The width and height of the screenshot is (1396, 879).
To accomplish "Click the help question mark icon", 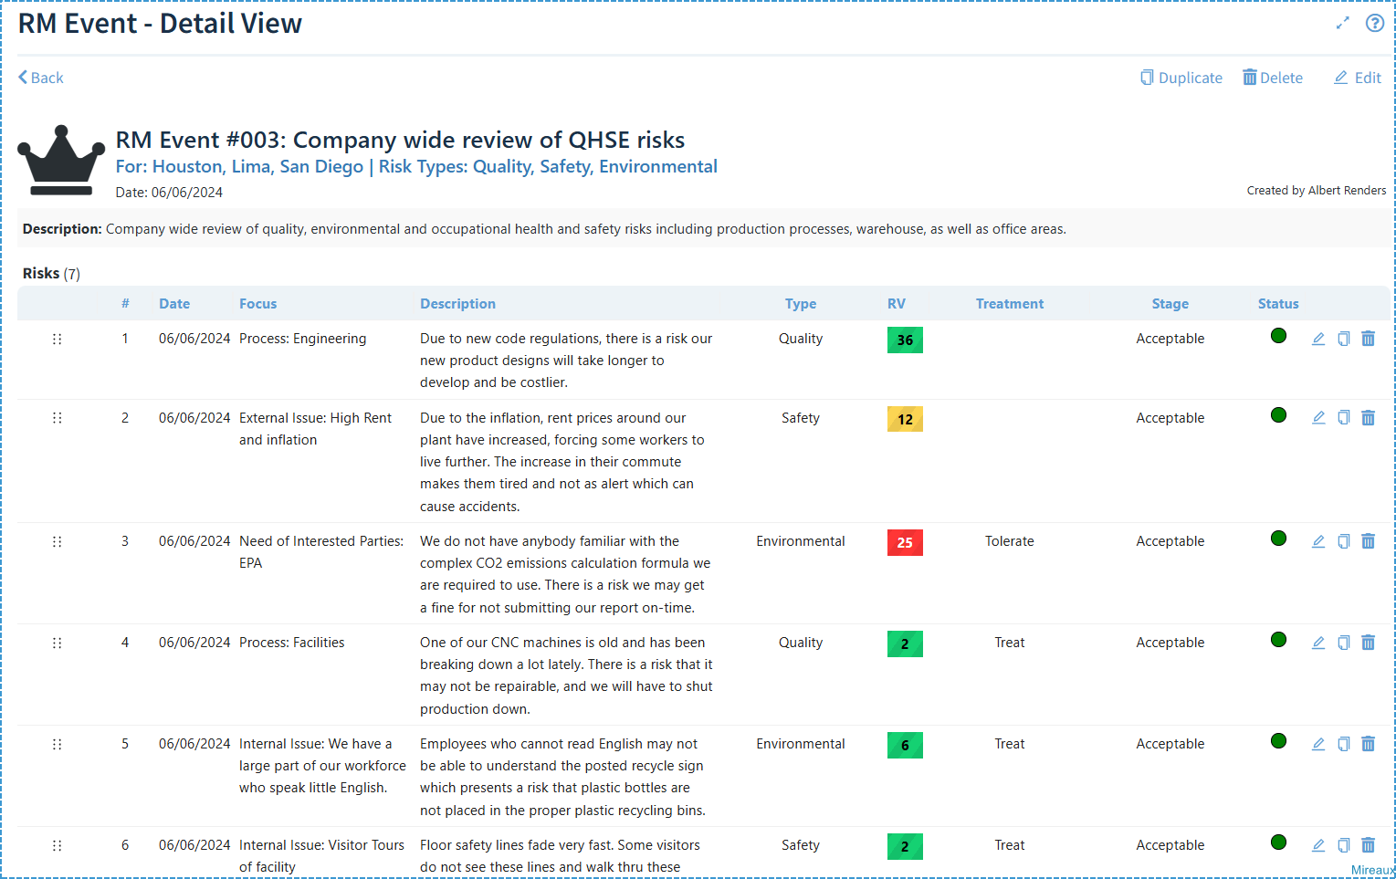I will [1375, 23].
